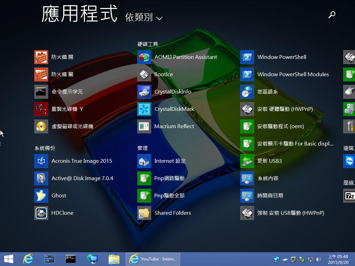Select the 管理 category heading
The image size is (355, 266).
tap(142, 148)
